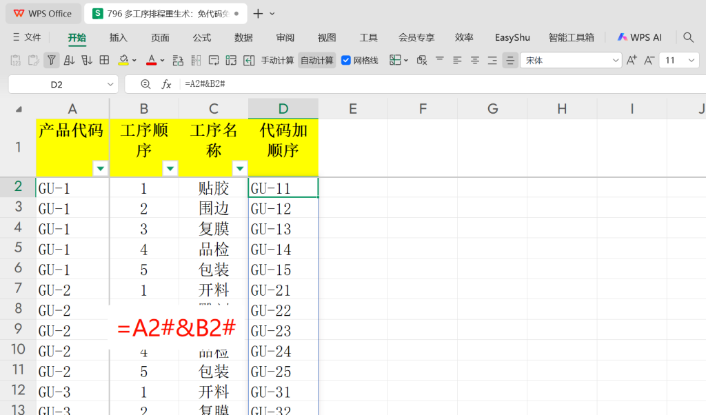706x415 pixels.
Task: Switch to the 页面 Page tab
Action: (x=160, y=38)
